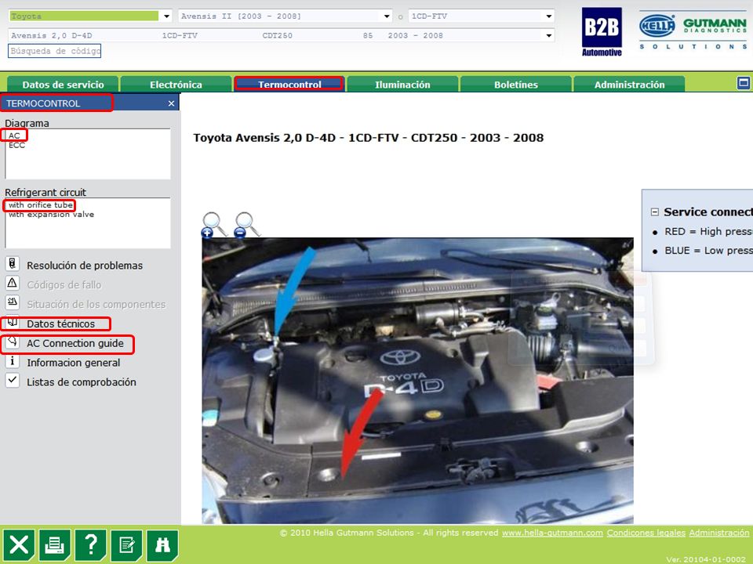Click the Informacion general info icon

(13, 361)
